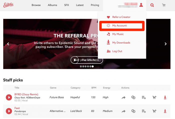Go to next banner slide arrow
This screenshot has width=175, height=119.
(x=165, y=44)
